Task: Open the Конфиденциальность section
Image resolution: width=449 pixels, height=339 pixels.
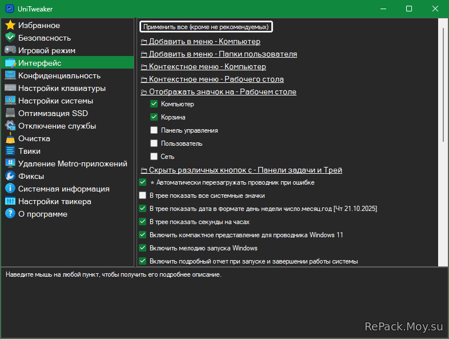Action: coord(59,75)
